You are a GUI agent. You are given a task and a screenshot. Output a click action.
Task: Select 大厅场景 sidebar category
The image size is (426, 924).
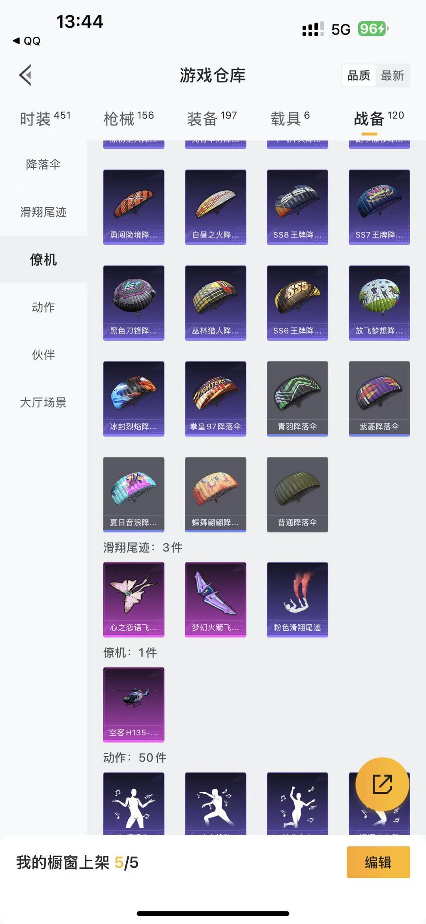(x=43, y=402)
